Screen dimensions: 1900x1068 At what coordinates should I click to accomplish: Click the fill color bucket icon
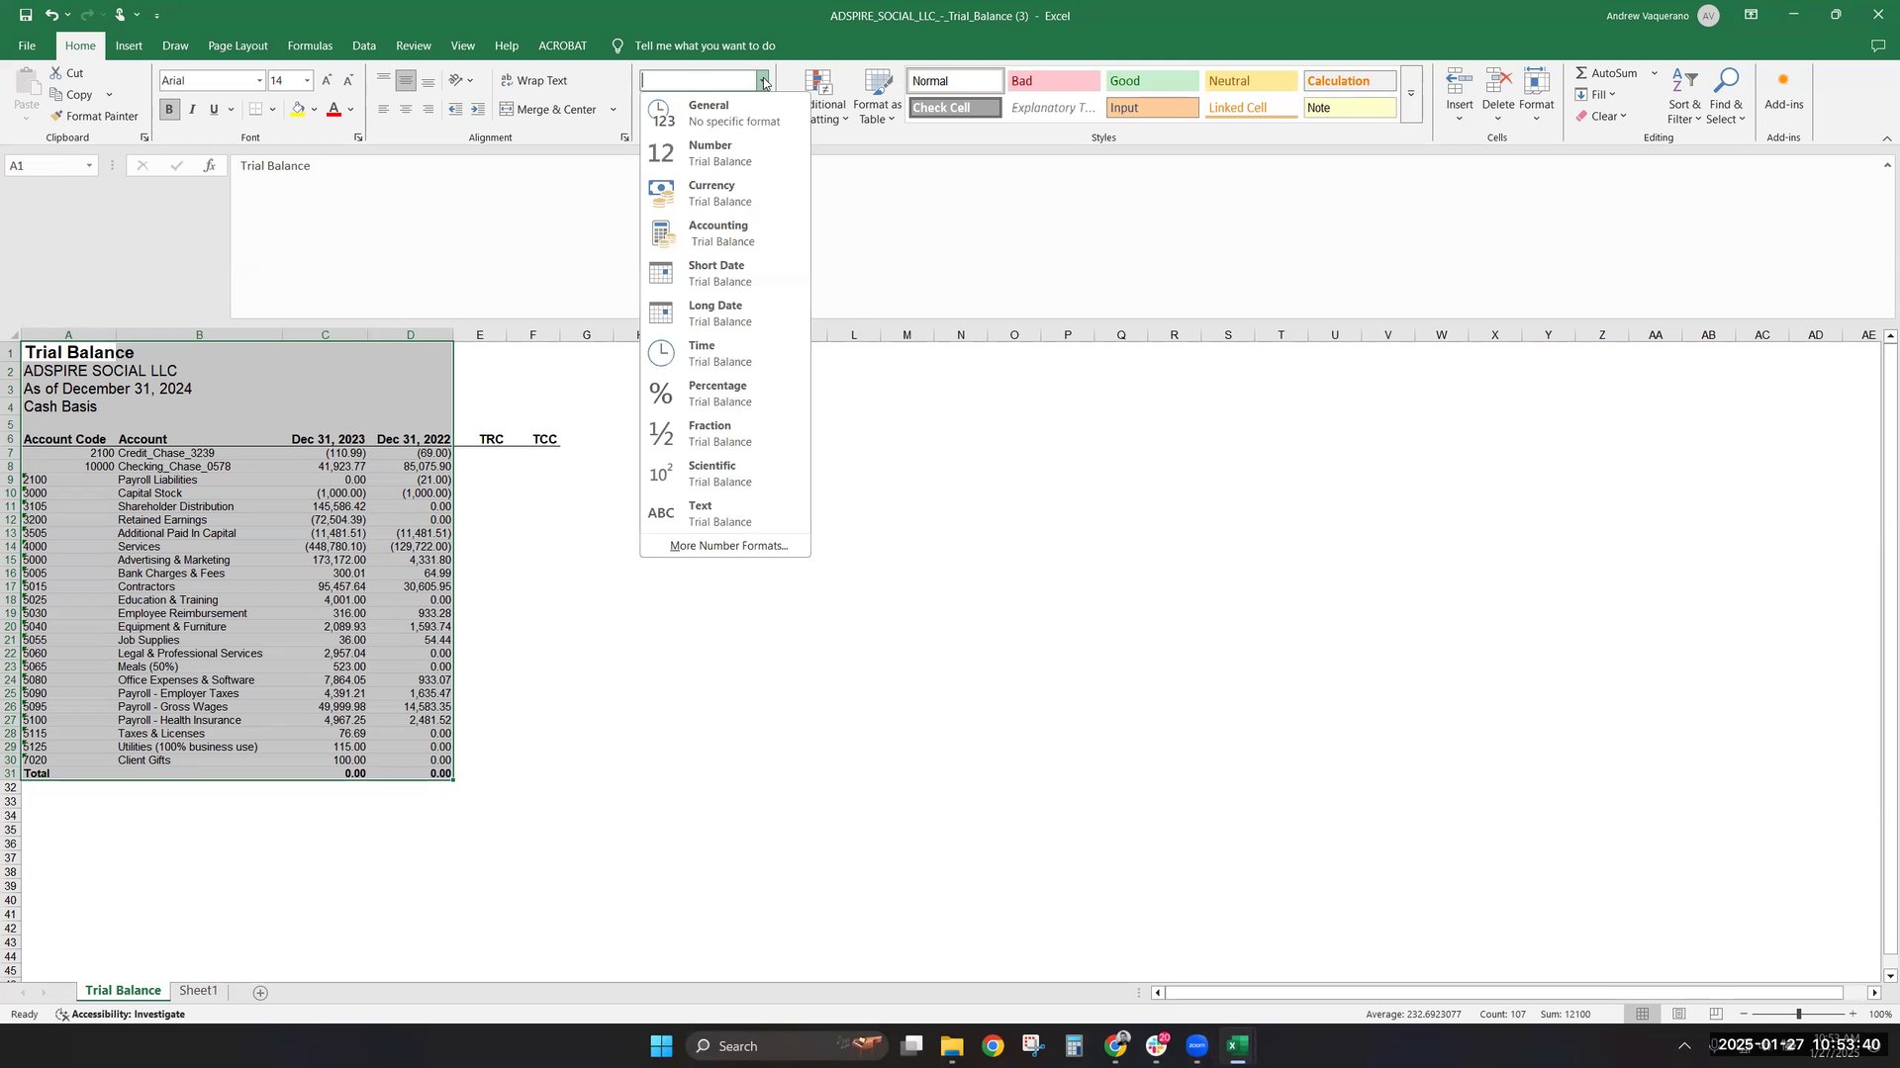[x=297, y=110]
